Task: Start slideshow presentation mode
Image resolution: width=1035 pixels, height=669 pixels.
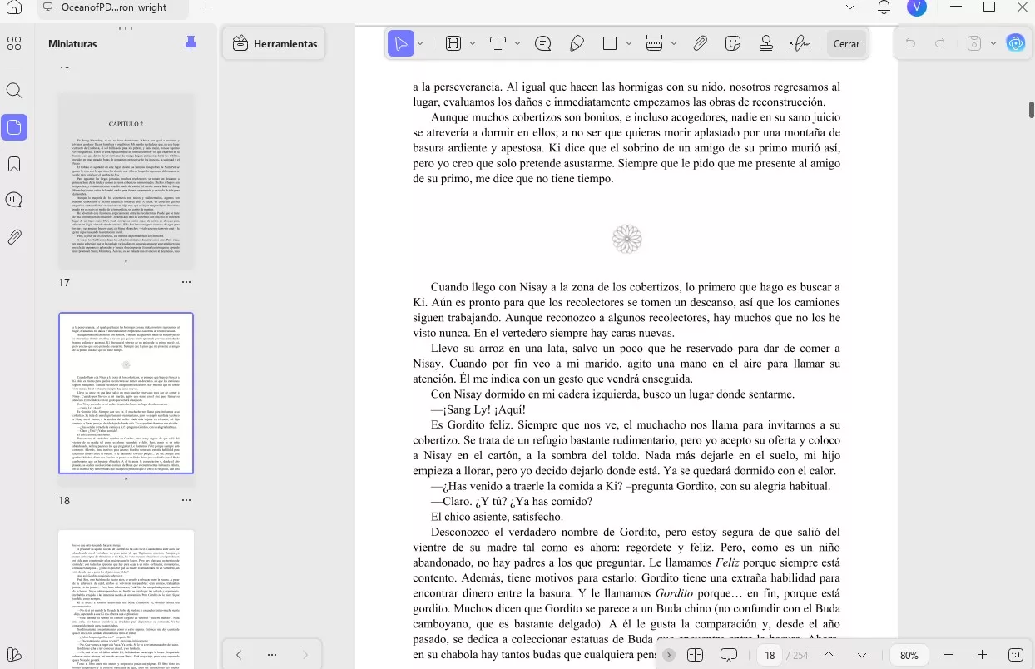Action: pyautogui.click(x=729, y=655)
